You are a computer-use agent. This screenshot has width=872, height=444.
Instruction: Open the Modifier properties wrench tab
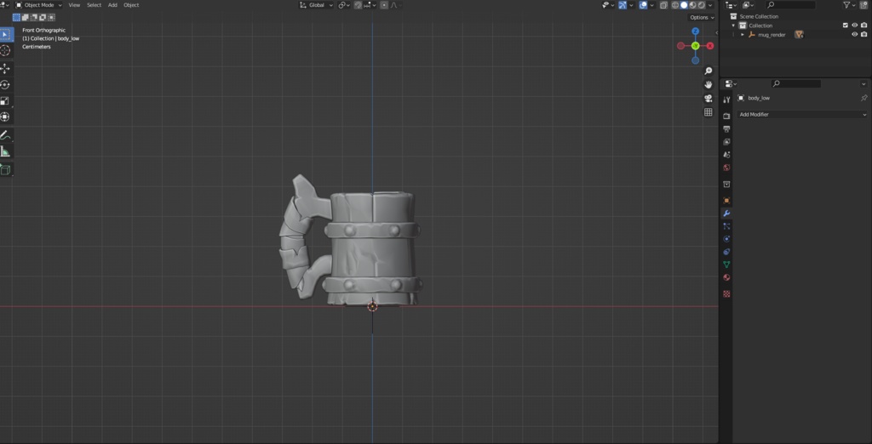tap(726, 213)
